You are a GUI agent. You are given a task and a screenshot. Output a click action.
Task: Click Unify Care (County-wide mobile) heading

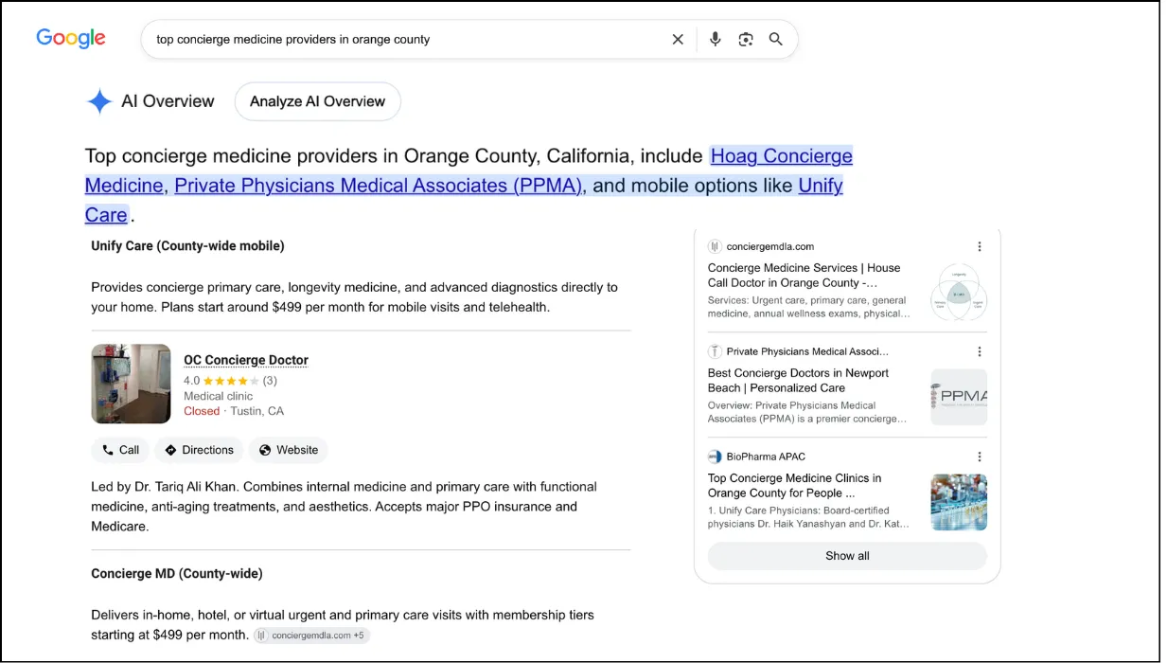187,246
